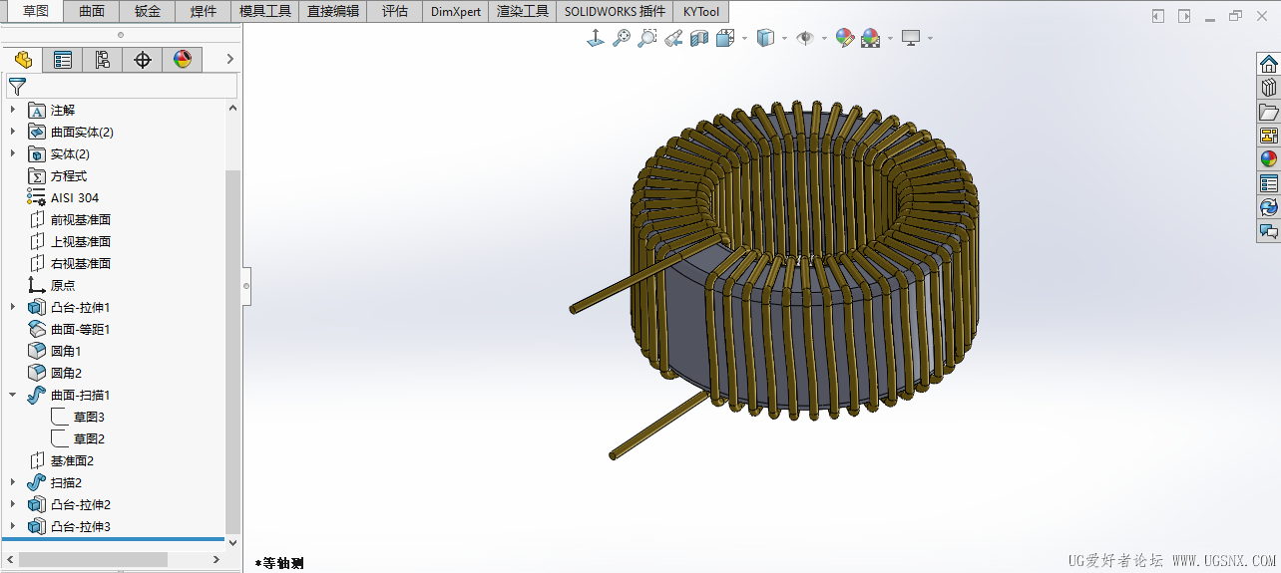The image size is (1281, 573).
Task: Switch to the 钣金 tab
Action: (x=148, y=12)
